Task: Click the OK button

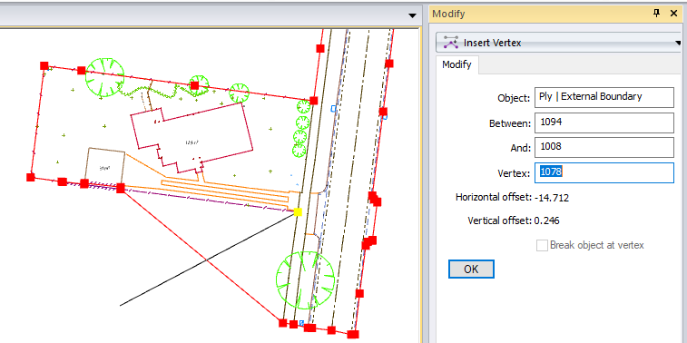Action: 471,269
